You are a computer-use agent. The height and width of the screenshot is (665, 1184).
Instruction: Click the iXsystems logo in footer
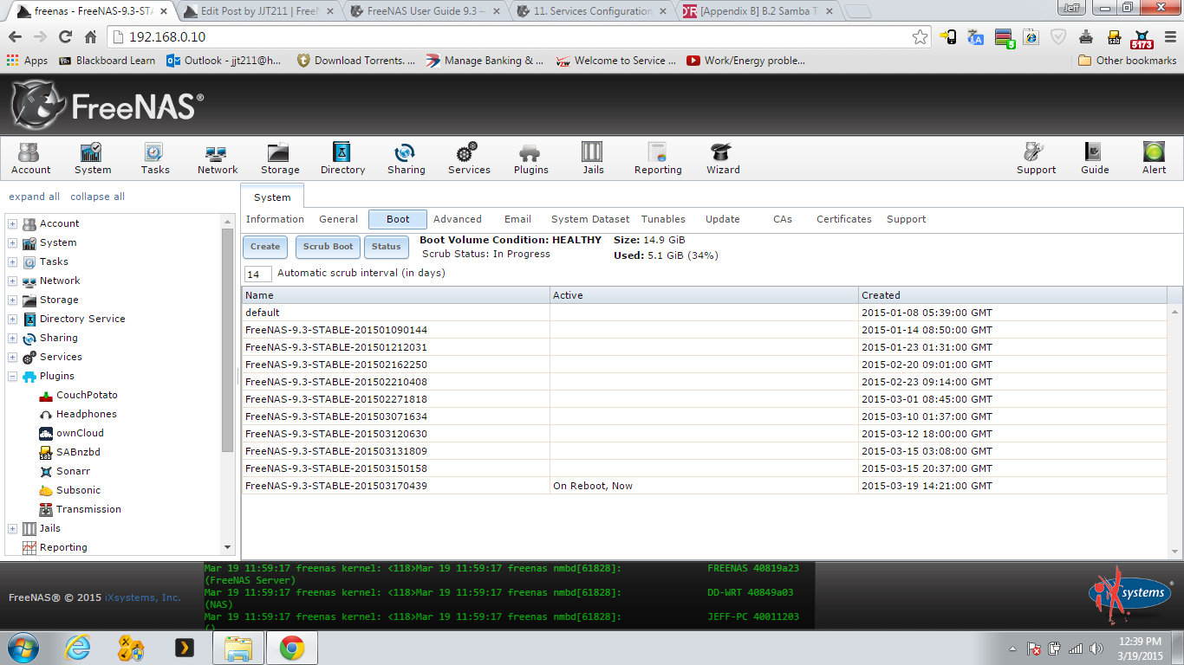[x=1130, y=595]
